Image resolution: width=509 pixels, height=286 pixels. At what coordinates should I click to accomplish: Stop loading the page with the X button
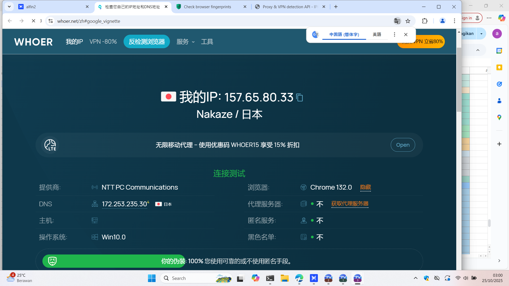point(33,21)
